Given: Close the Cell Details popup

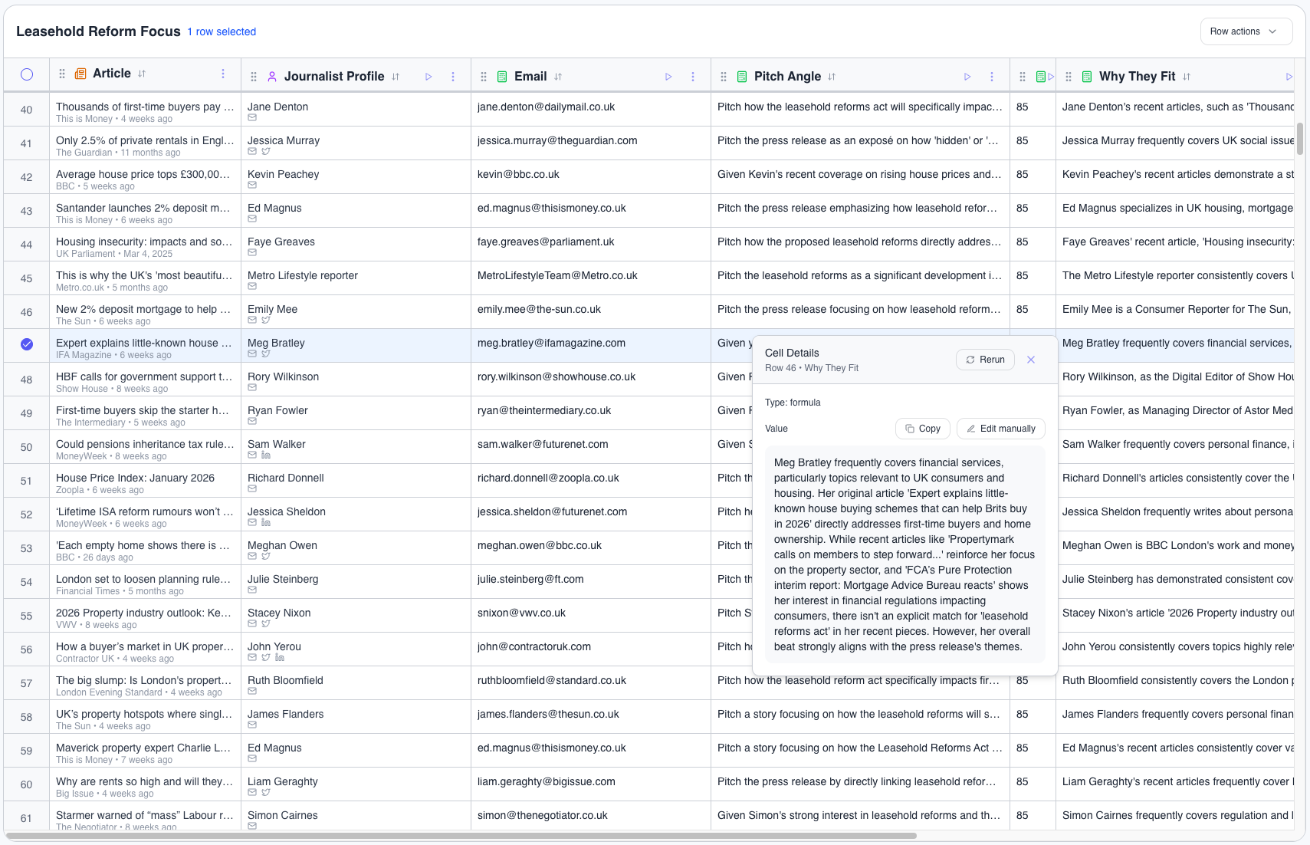Looking at the screenshot, I should 1031,360.
